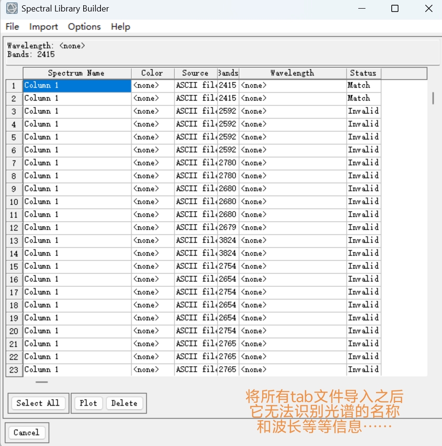Click the Invalid status in row 11
442x446 pixels.
(364, 214)
